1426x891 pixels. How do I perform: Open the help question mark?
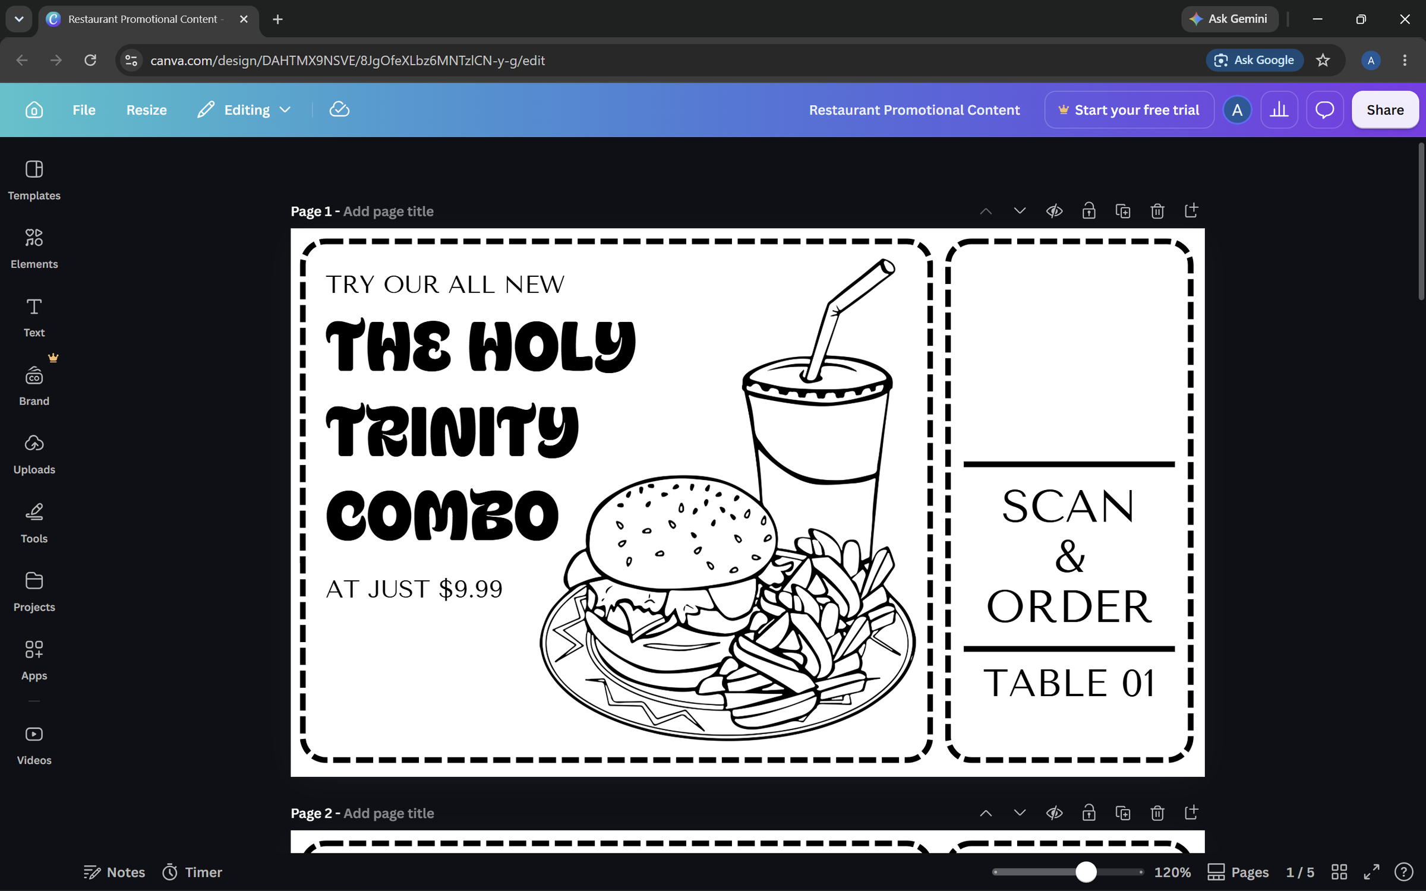point(1403,872)
